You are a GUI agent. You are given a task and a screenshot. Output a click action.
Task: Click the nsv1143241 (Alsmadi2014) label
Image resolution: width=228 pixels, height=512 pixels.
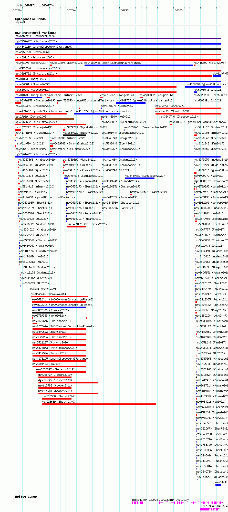(x=120, y=181)
